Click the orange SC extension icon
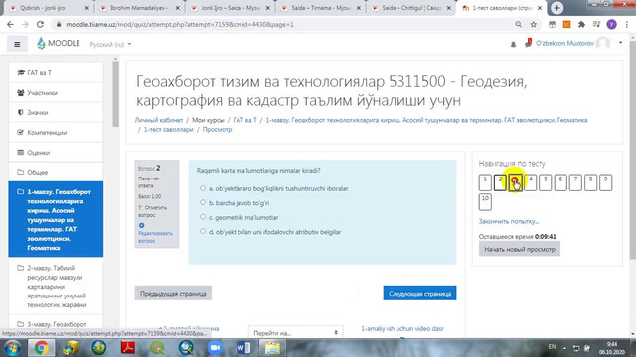636x357 pixels. pos(566,24)
